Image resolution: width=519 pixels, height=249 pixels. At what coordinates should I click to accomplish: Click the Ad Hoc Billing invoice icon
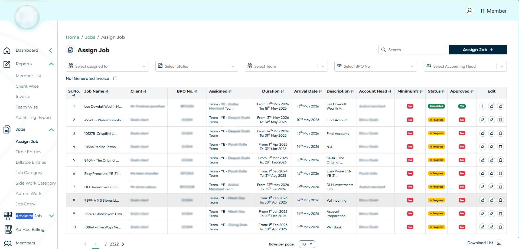[x=8, y=229]
